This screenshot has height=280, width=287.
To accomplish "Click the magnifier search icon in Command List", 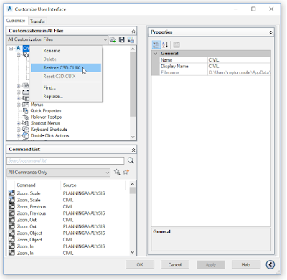I will (131, 160).
